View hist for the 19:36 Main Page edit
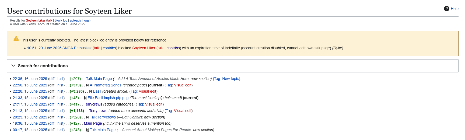The width and height of the screenshot is (465, 140). click(x=60, y=123)
